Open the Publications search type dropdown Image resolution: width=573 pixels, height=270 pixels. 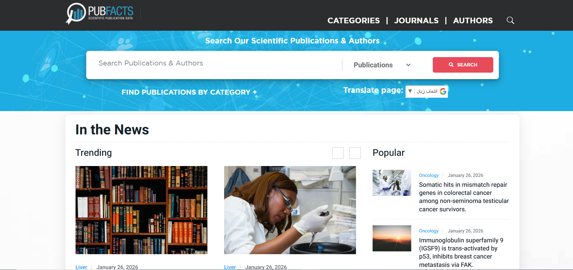tap(382, 65)
